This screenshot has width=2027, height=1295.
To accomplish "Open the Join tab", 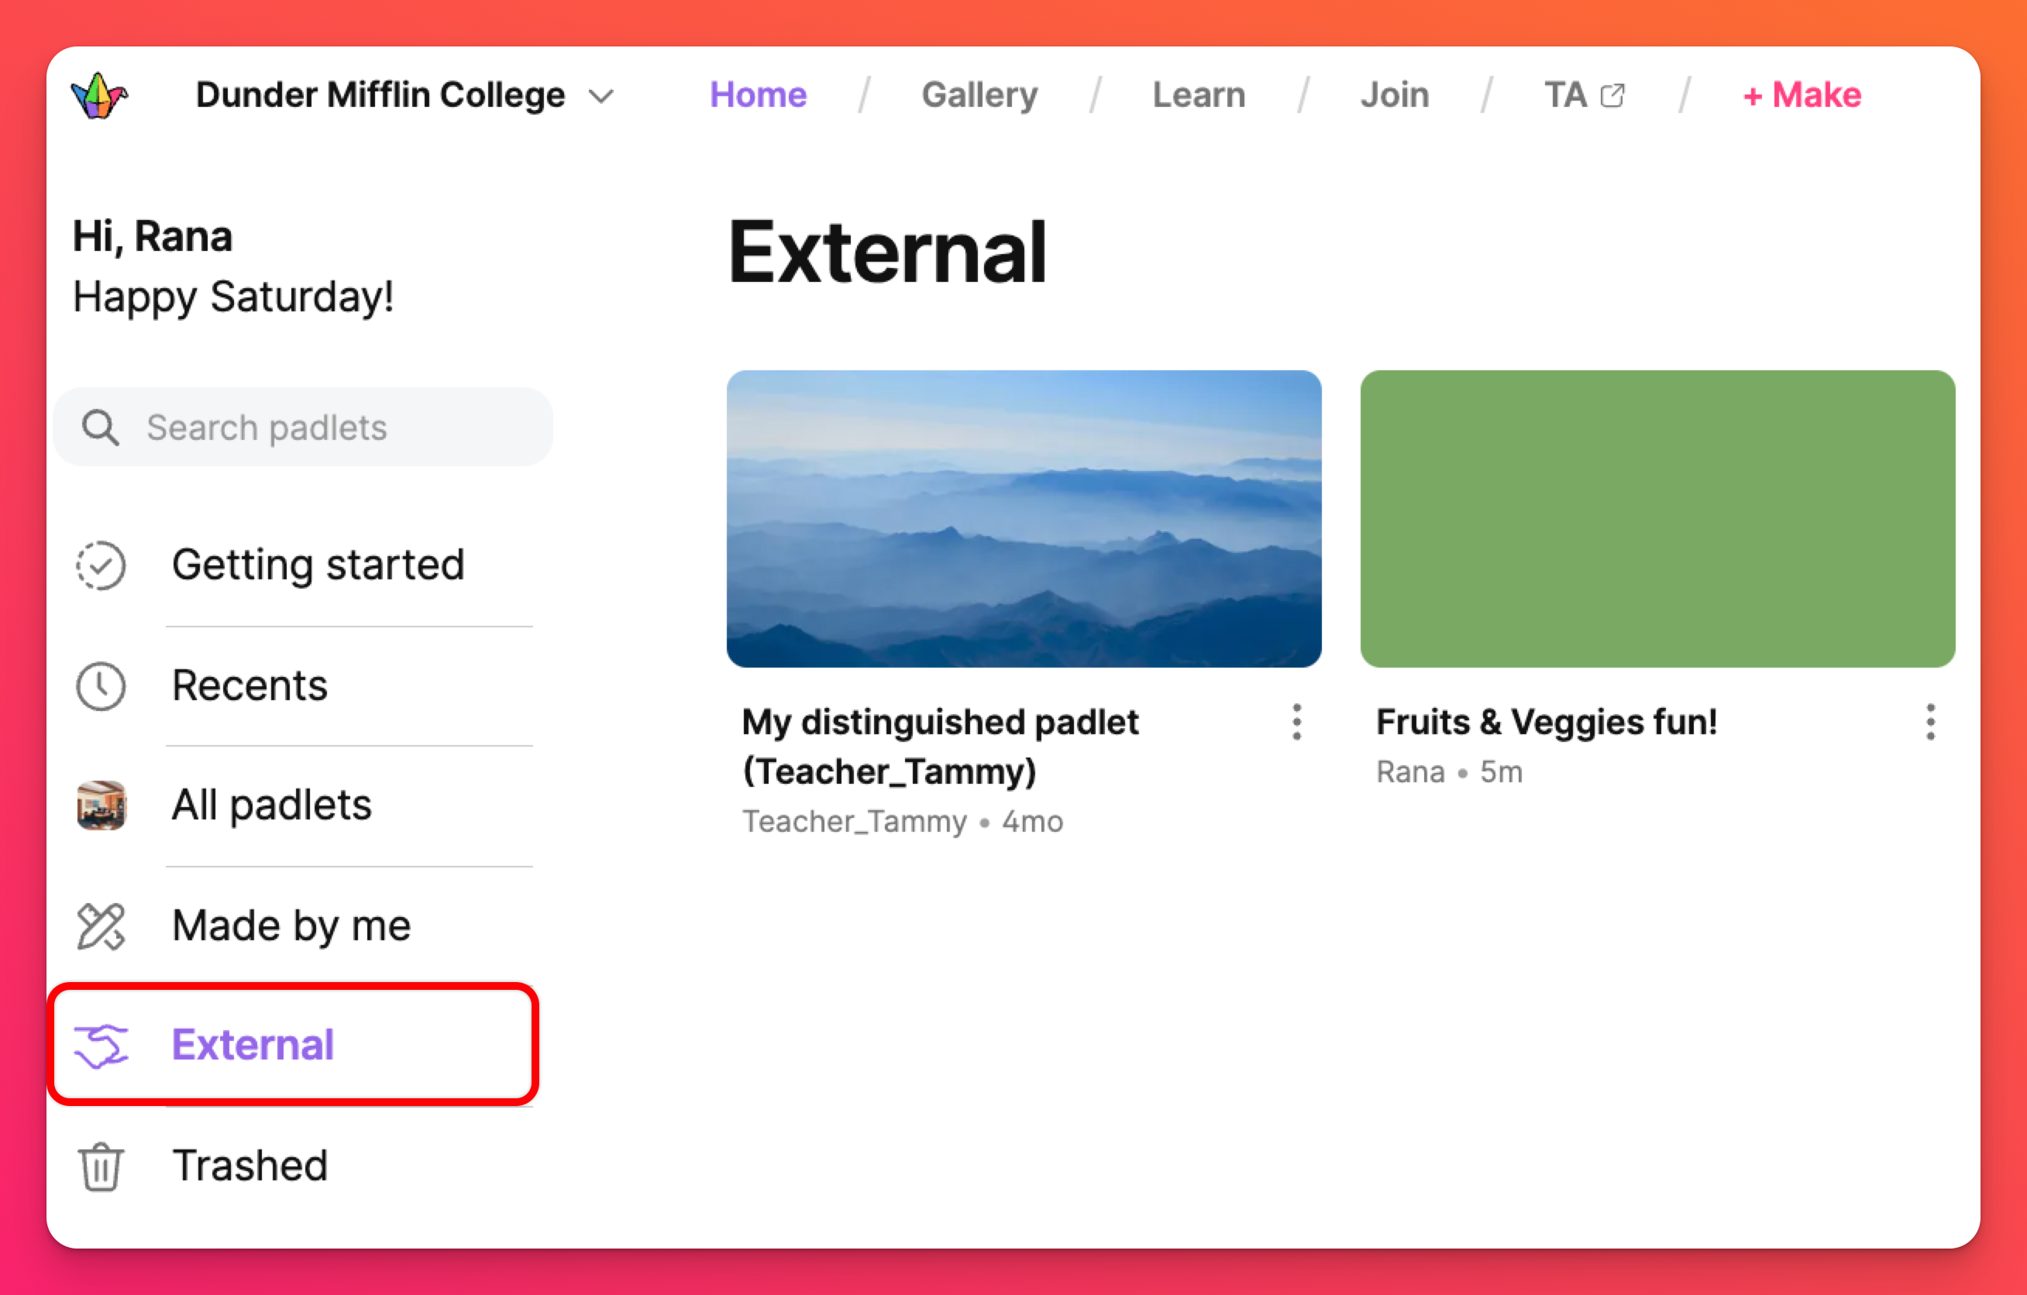I will click(x=1395, y=95).
